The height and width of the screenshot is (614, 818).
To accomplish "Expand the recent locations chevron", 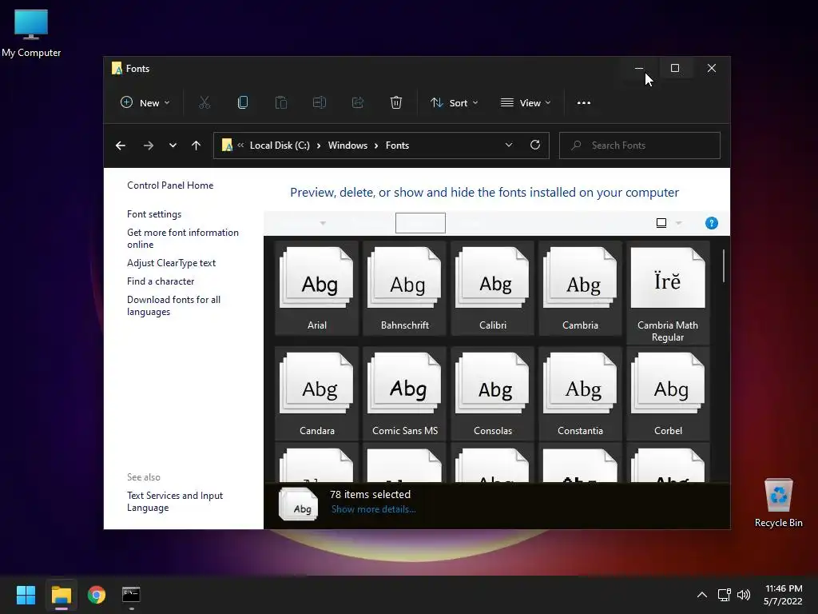I will click(x=173, y=146).
